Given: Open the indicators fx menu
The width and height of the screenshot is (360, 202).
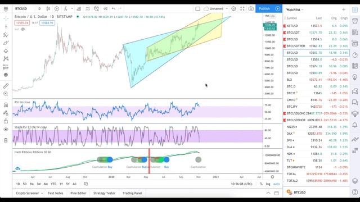Looking at the screenshot, I should pyautogui.click(x=66, y=9).
